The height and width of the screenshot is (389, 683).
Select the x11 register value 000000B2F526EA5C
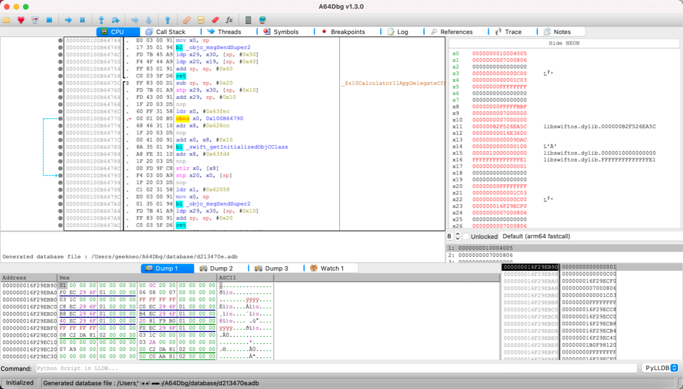pyautogui.click(x=500, y=126)
